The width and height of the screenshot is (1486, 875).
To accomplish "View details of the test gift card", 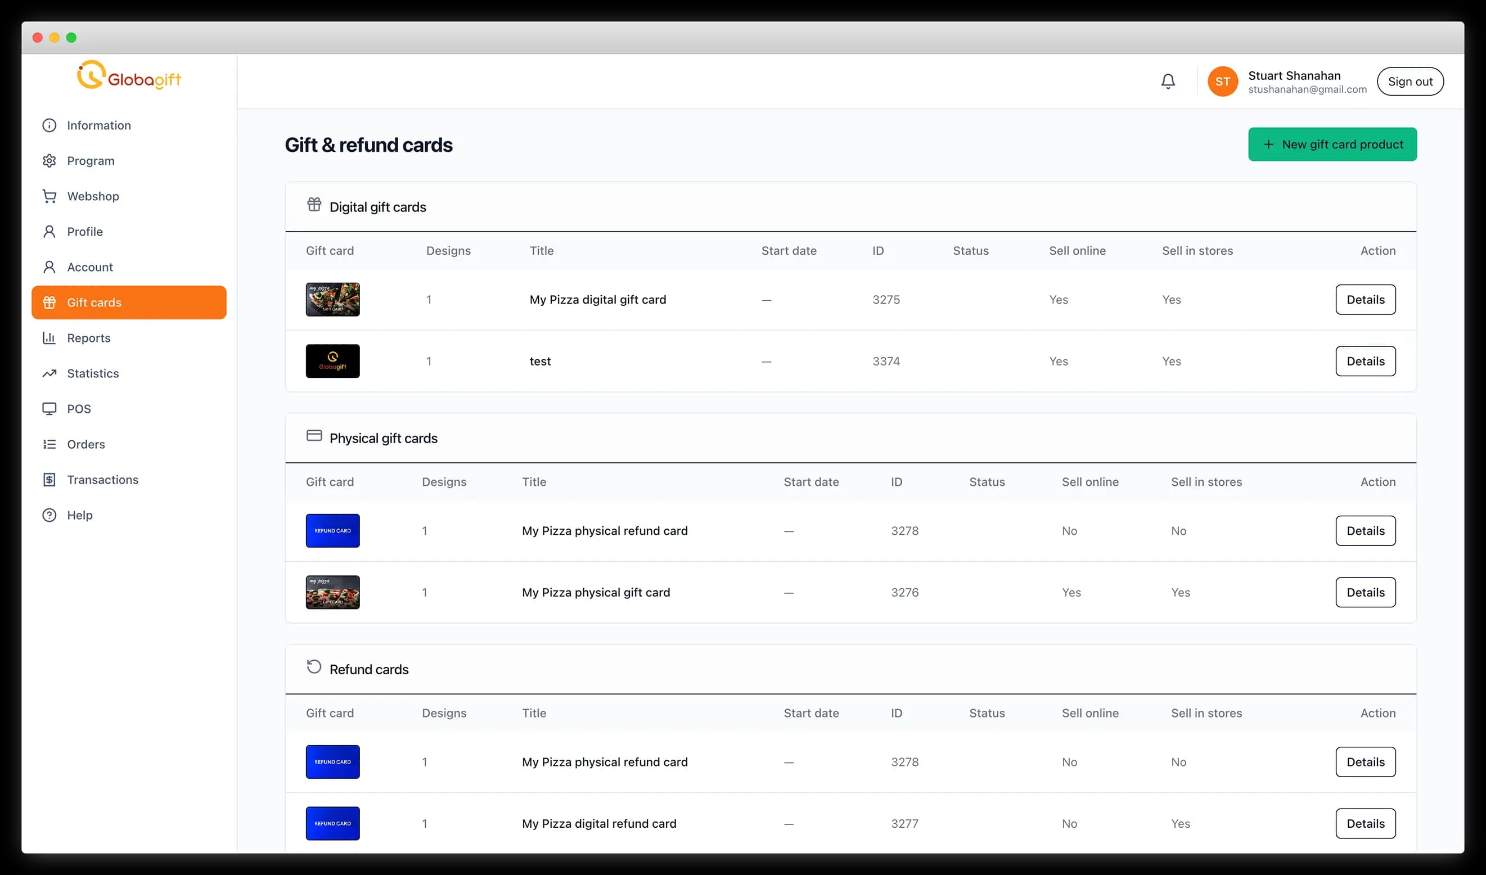I will (x=1365, y=361).
